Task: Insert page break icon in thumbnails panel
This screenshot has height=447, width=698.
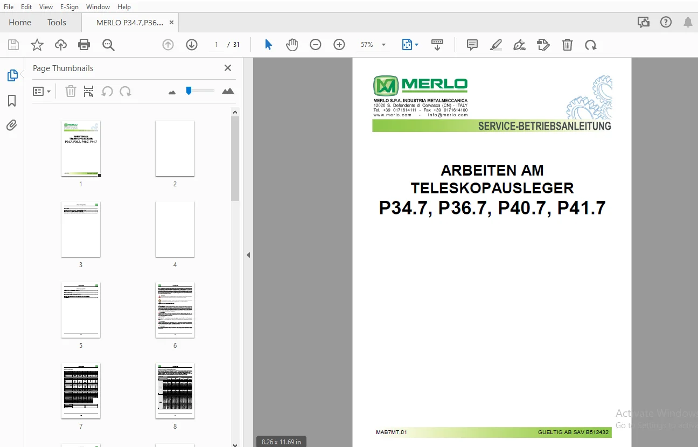Action: tap(89, 91)
